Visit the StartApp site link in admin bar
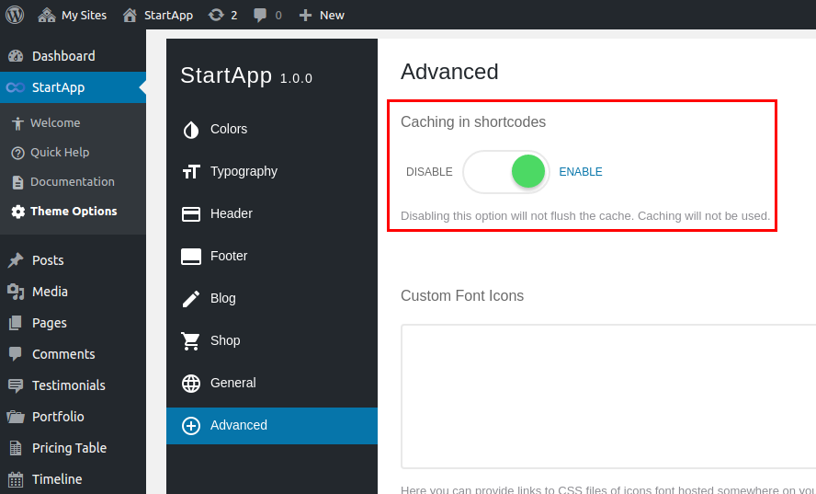 [158, 15]
